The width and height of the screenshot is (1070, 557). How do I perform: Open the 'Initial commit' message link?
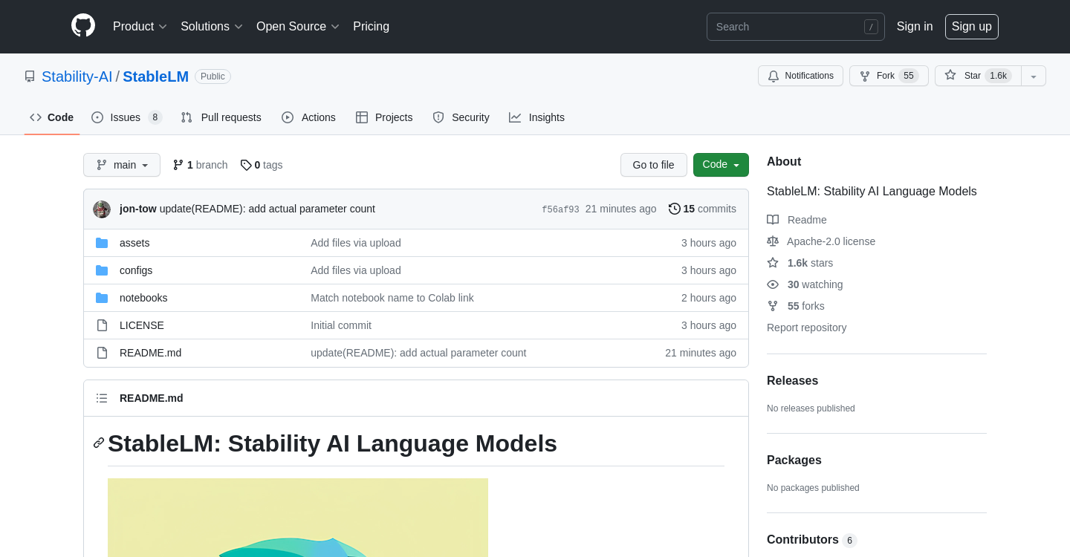[x=341, y=325]
